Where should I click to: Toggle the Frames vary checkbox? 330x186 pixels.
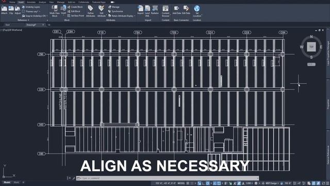click(23, 11)
